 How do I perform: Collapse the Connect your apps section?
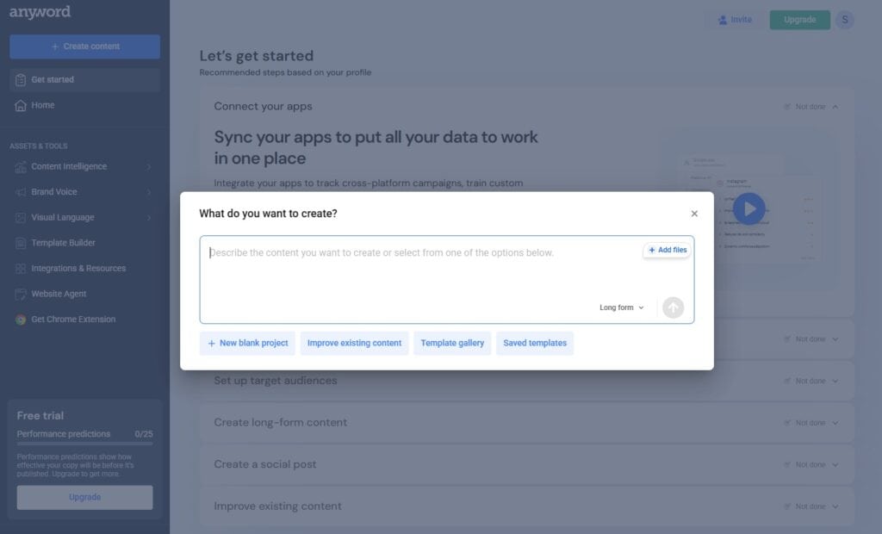835,107
